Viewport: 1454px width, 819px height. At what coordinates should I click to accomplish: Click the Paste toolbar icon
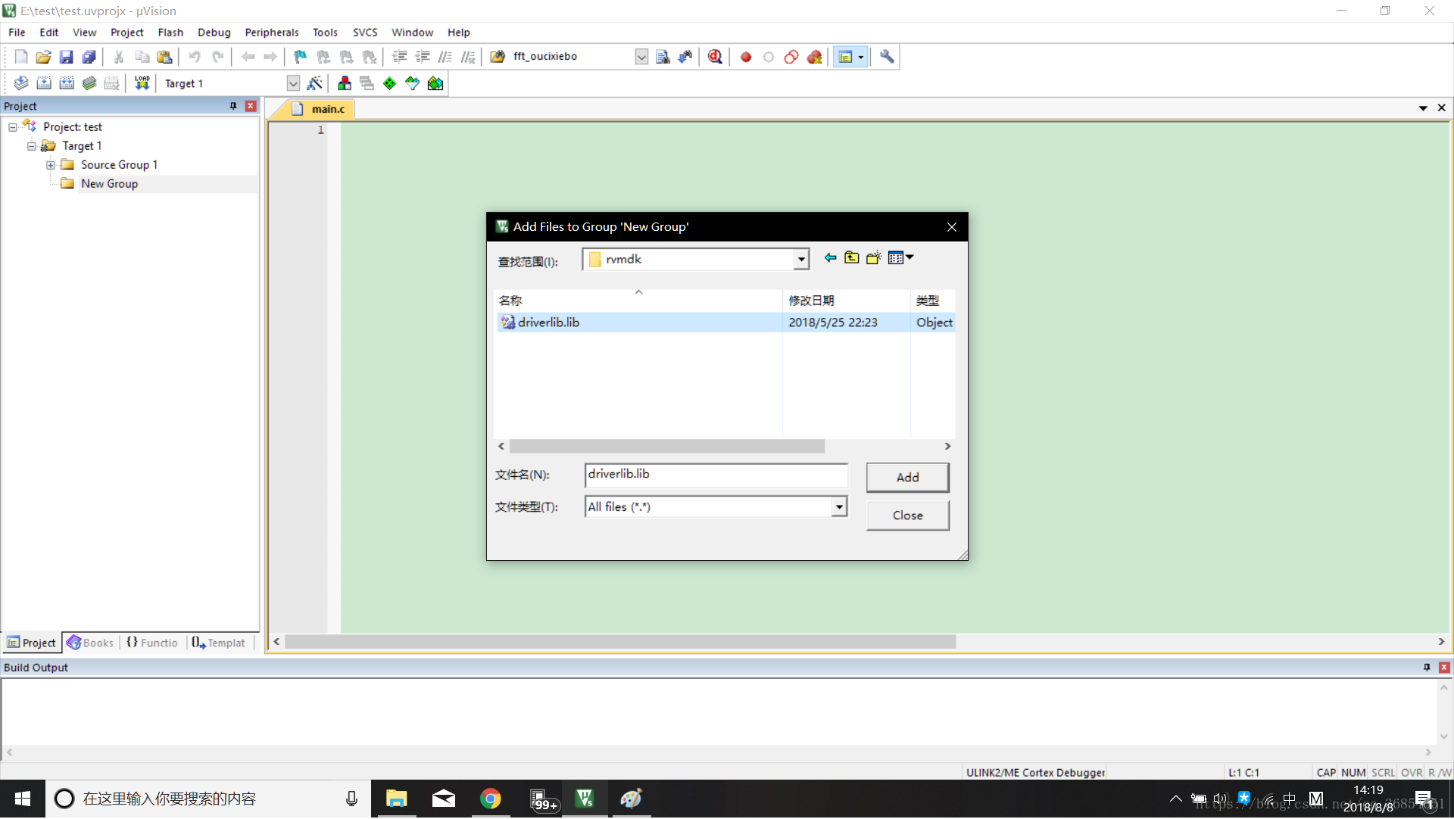pos(164,57)
